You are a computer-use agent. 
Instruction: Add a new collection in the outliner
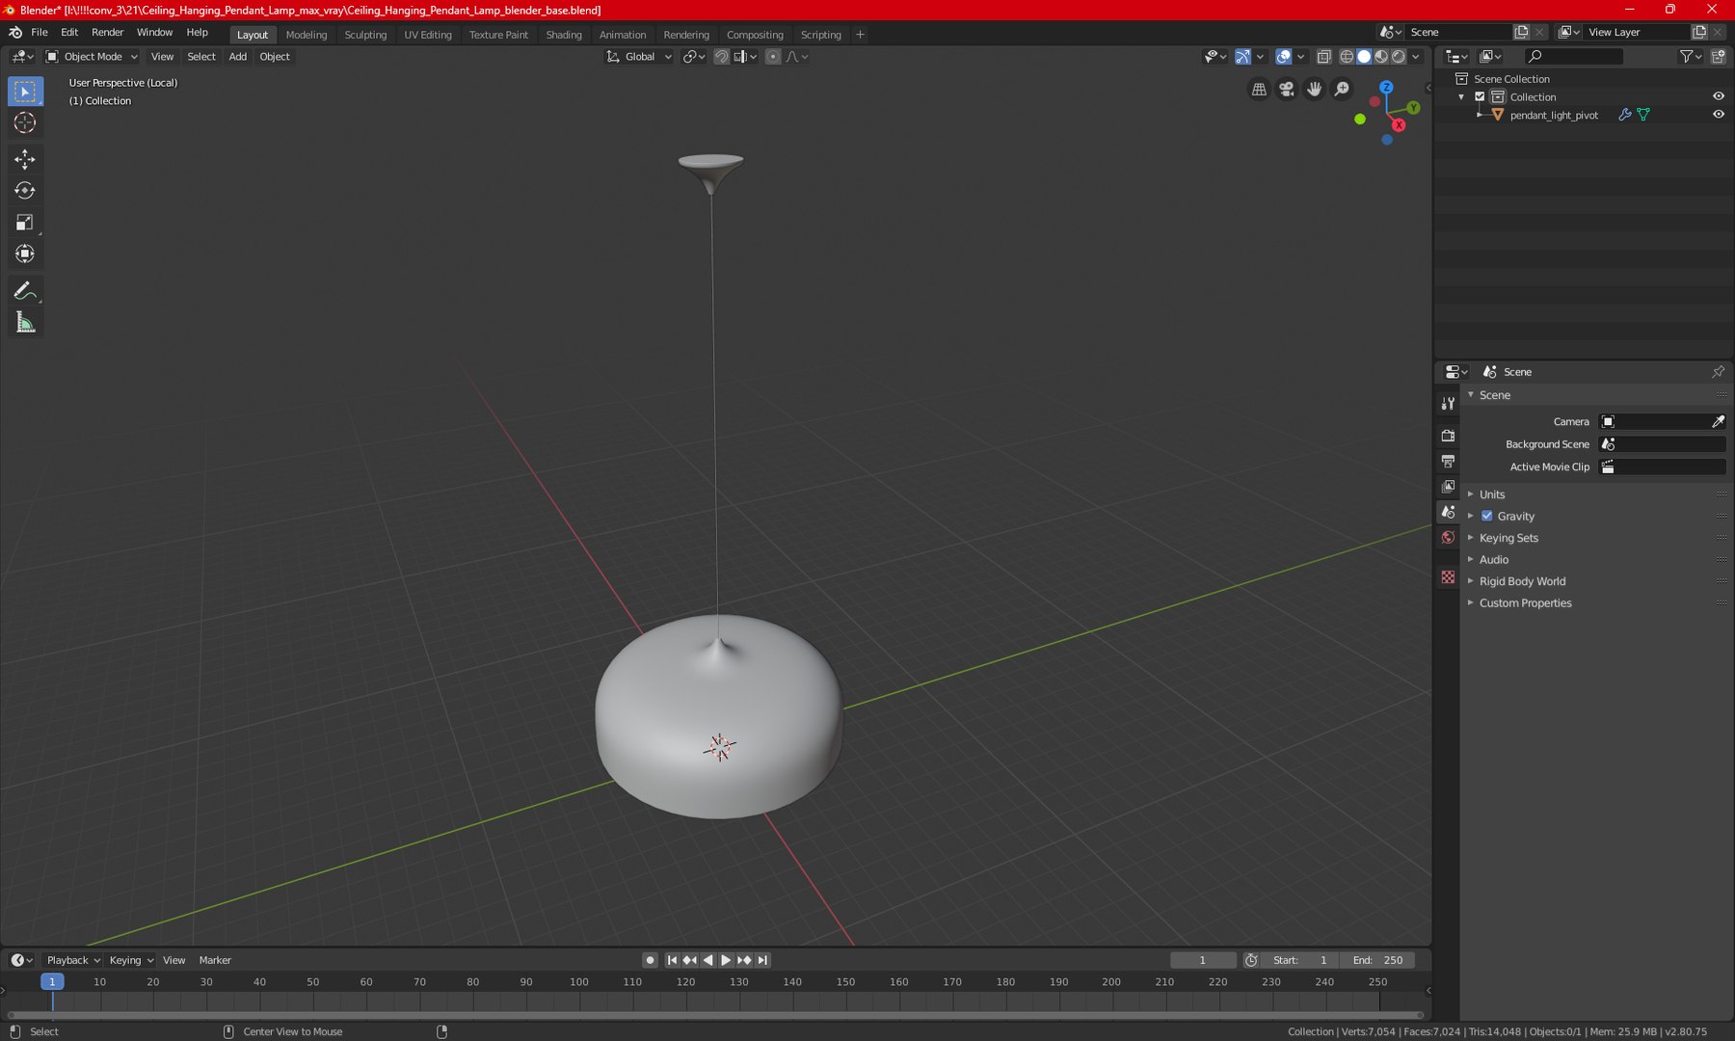[x=1718, y=57]
